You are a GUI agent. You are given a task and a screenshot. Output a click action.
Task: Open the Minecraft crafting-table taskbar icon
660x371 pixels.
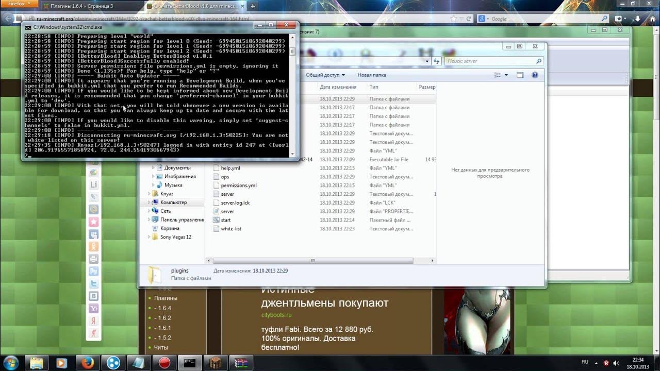click(x=216, y=363)
